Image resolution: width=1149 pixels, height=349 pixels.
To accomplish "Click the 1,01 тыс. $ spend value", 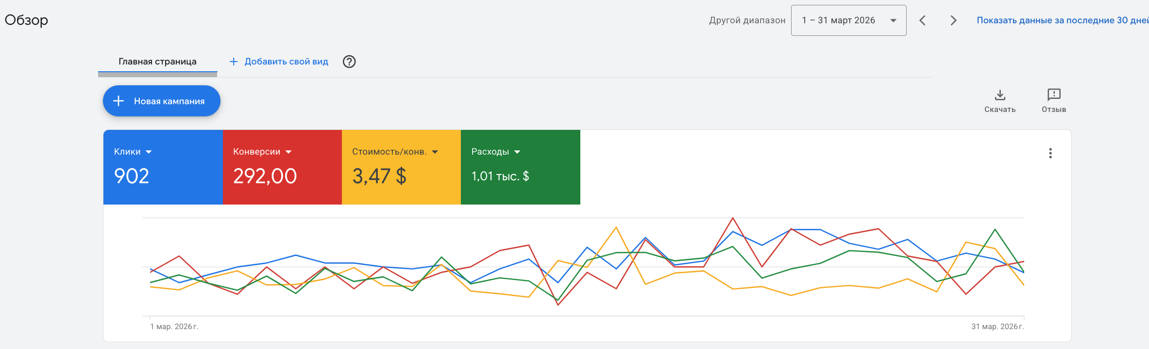I will click(x=500, y=176).
